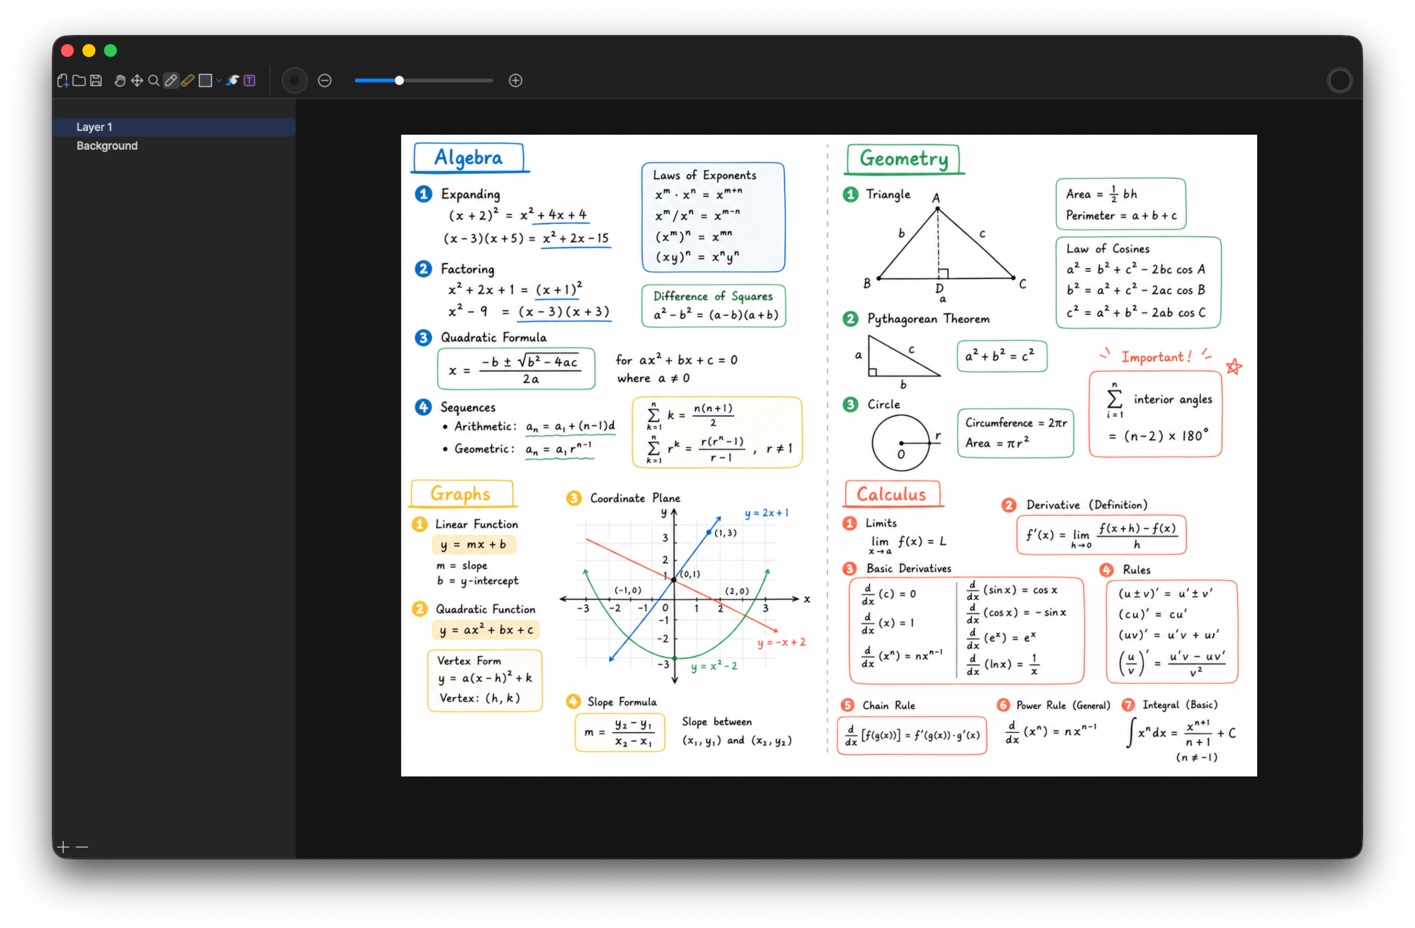Click the 'Quadratic Formula' label

coord(494,338)
